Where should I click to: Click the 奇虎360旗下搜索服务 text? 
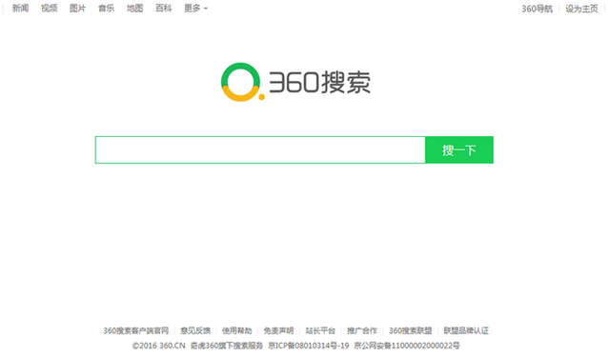pyautogui.click(x=227, y=346)
